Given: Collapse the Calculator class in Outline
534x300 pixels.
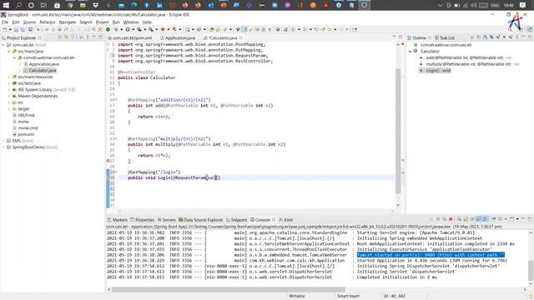Looking at the screenshot, I should [x=410, y=52].
